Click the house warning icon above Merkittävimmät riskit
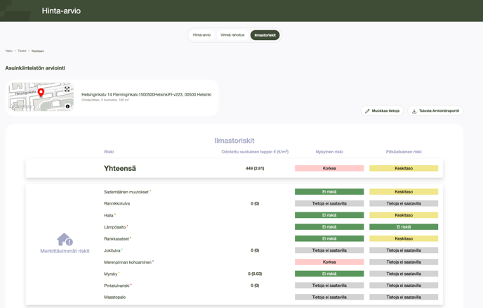The width and height of the screenshot is (483, 308). click(65, 239)
